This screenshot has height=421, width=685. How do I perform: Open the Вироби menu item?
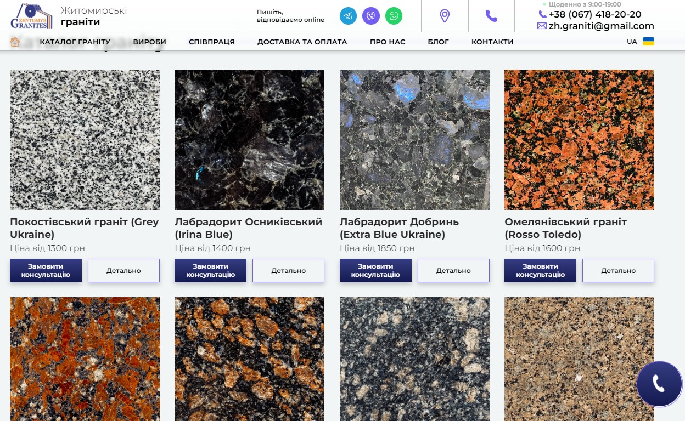coord(149,42)
